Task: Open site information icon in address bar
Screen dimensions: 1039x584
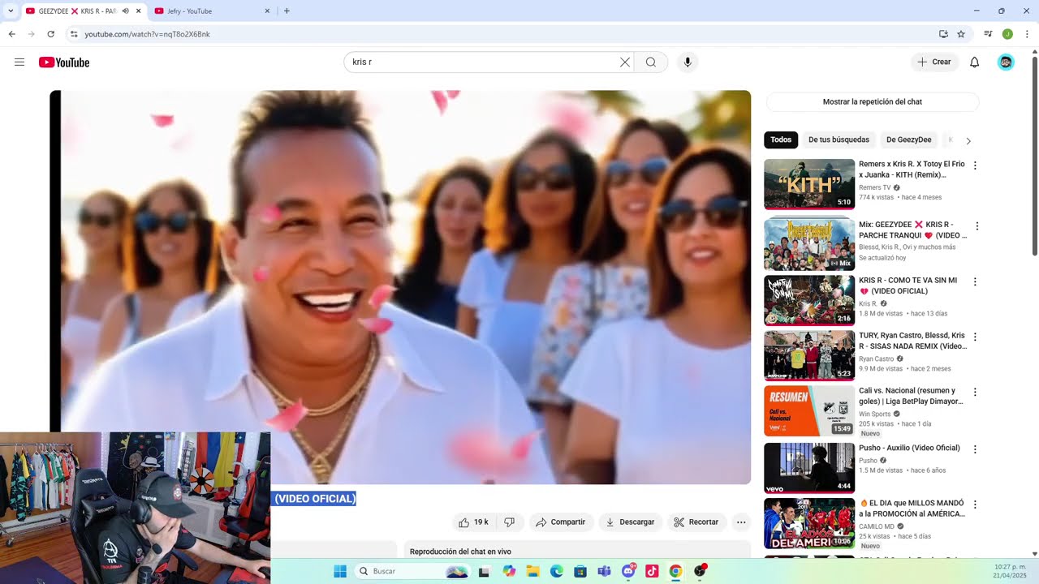Action: click(74, 34)
